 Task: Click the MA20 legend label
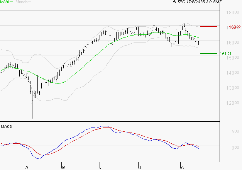(x=5, y=2)
